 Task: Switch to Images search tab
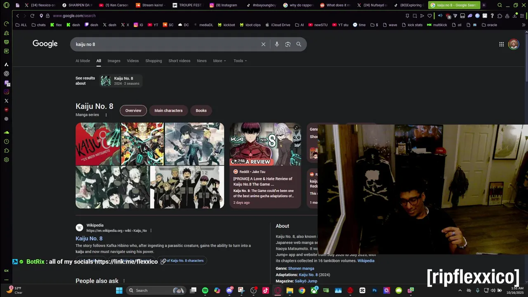(x=114, y=61)
